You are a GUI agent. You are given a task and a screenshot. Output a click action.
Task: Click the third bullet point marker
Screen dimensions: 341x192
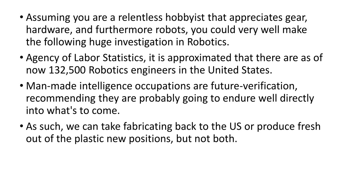21,86
